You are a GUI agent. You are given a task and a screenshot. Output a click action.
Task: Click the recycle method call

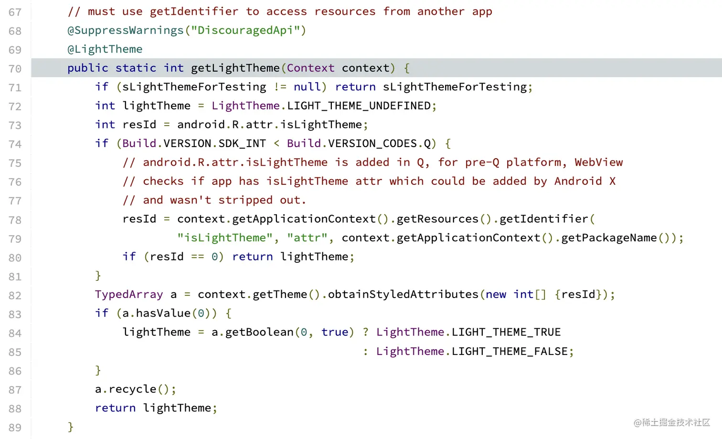coord(132,389)
